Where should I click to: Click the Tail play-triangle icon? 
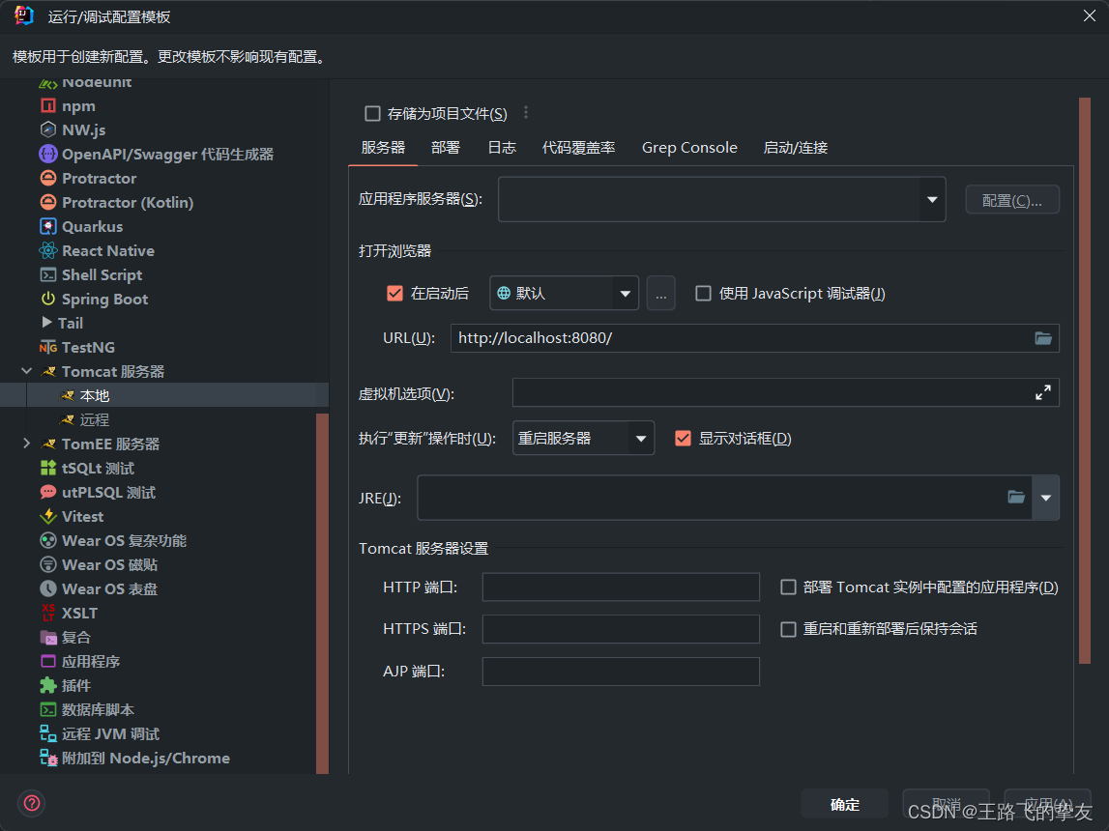coord(46,322)
